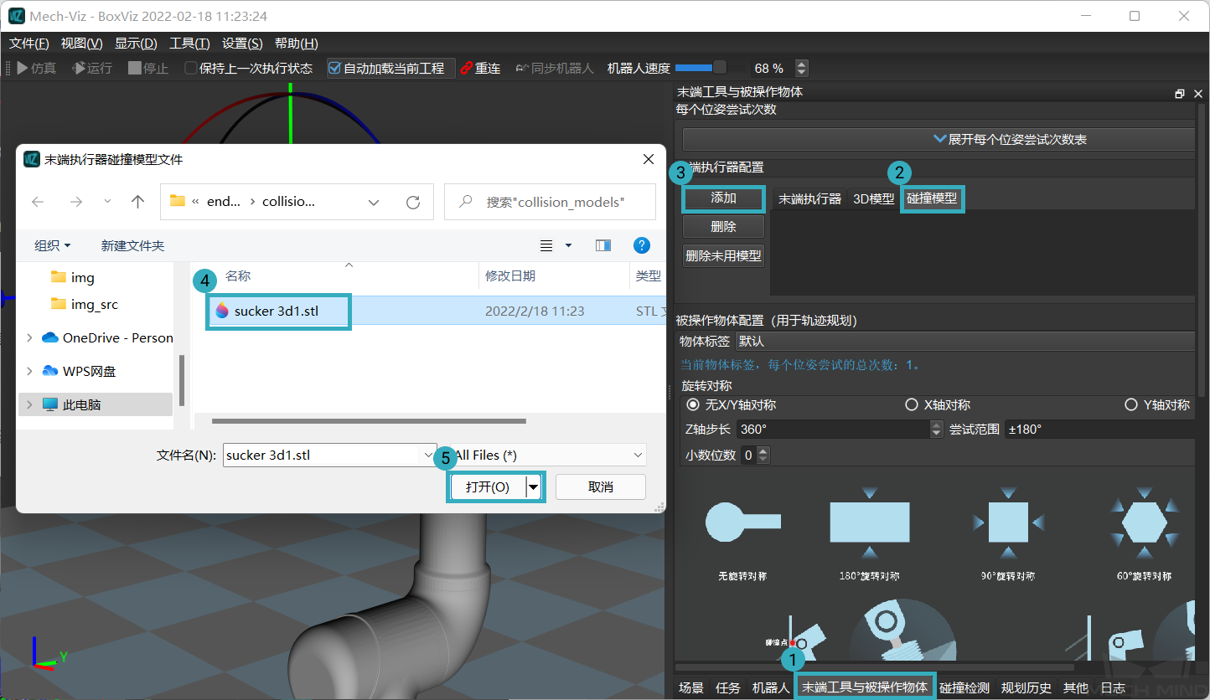Open recent locations dropdown arrow
The width and height of the screenshot is (1210, 700).
pyautogui.click(x=107, y=202)
